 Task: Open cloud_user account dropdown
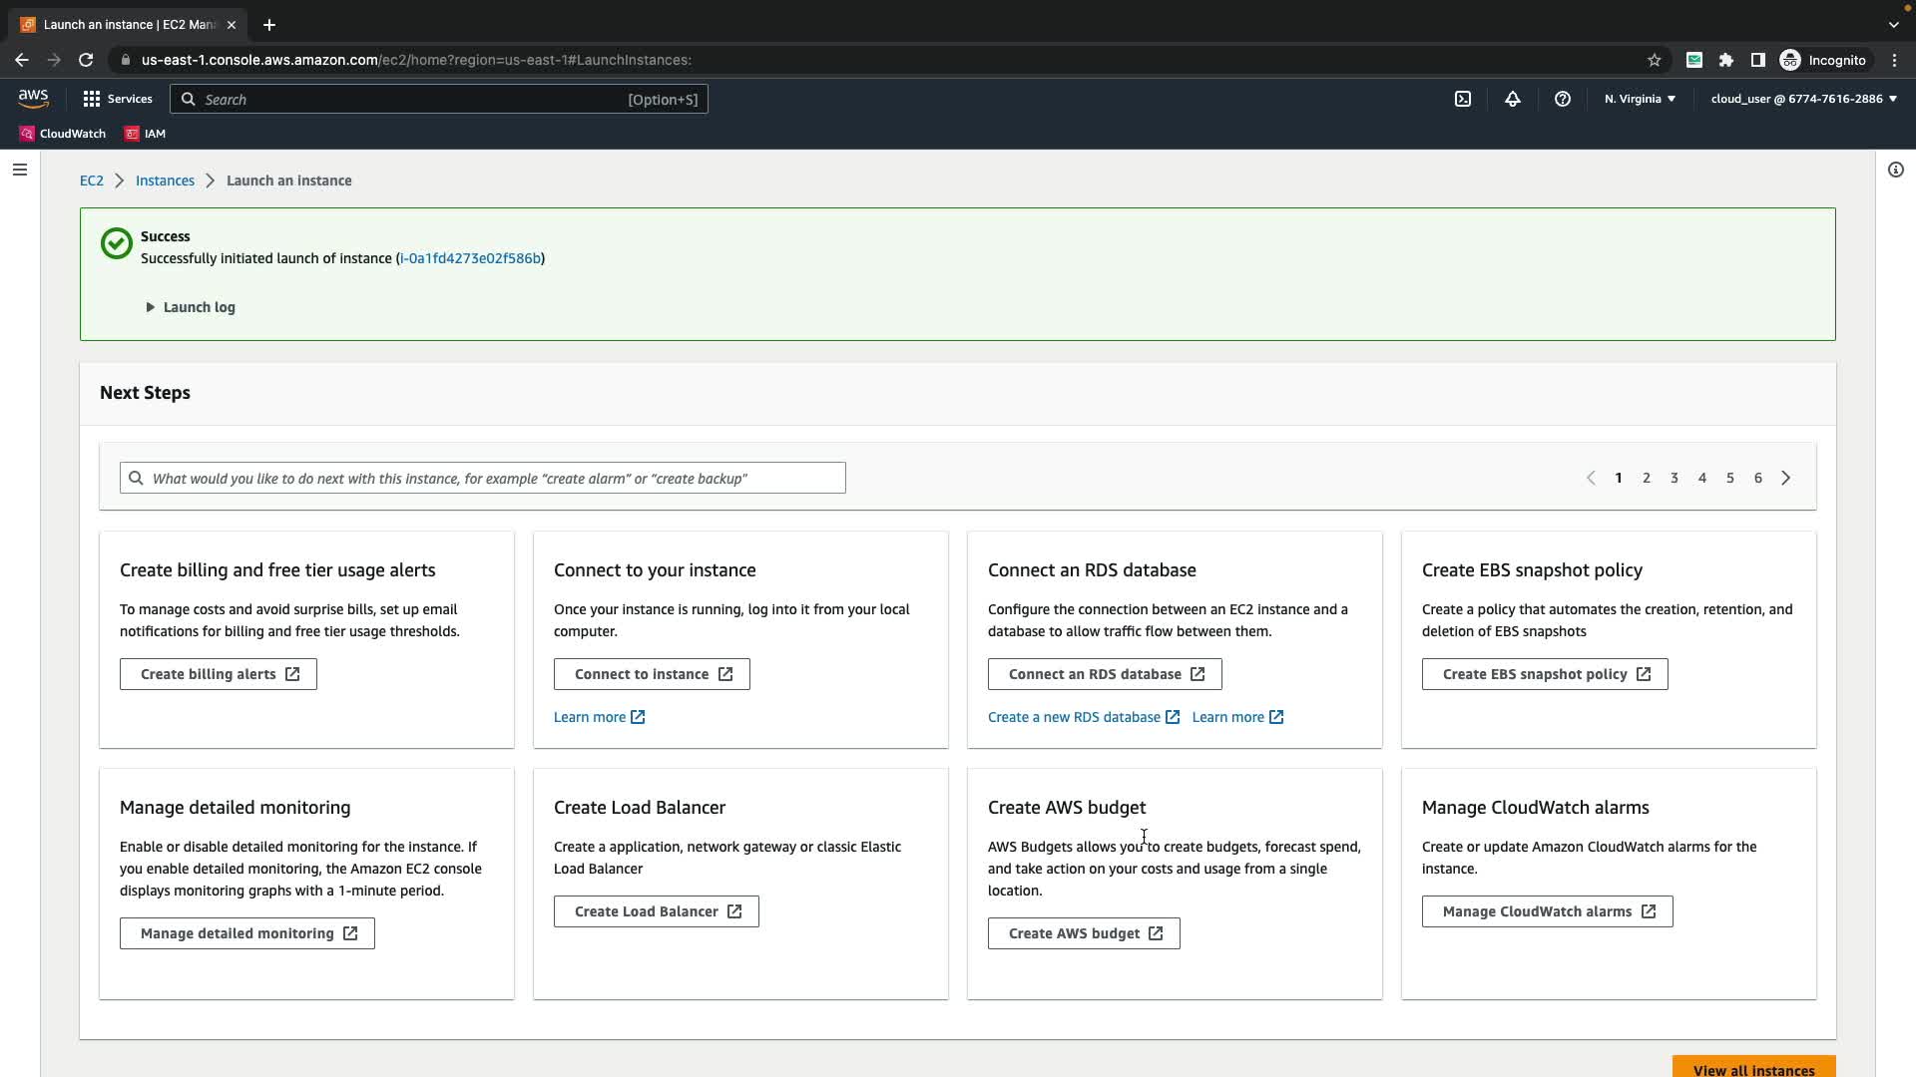point(1803,99)
